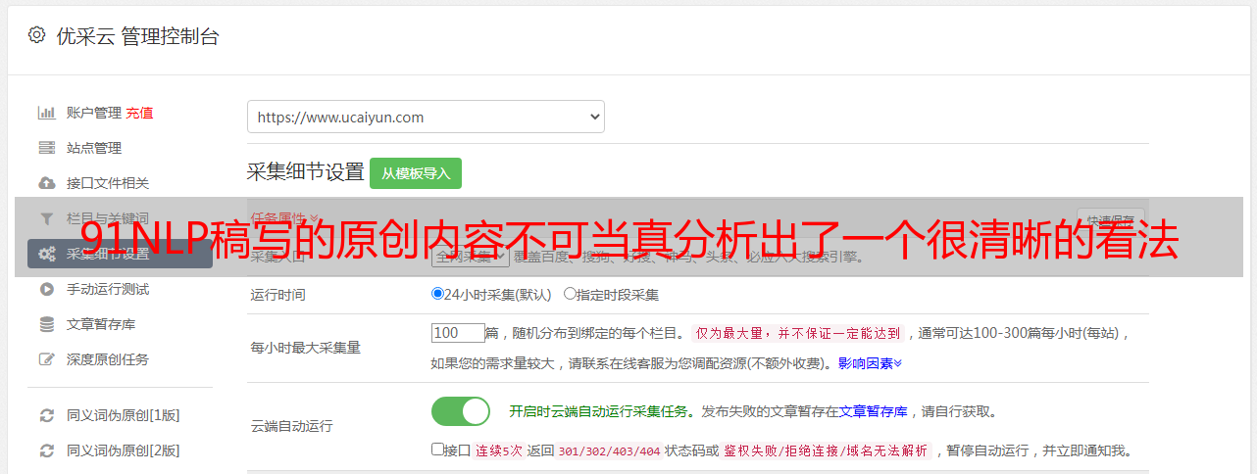
Task: Click the 站点管理 server icon
Action: click(46, 148)
